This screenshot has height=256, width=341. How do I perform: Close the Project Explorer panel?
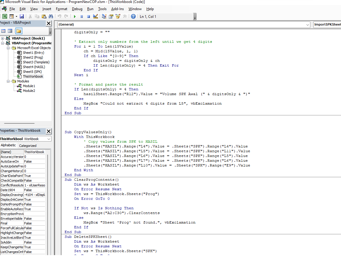(x=49, y=23)
